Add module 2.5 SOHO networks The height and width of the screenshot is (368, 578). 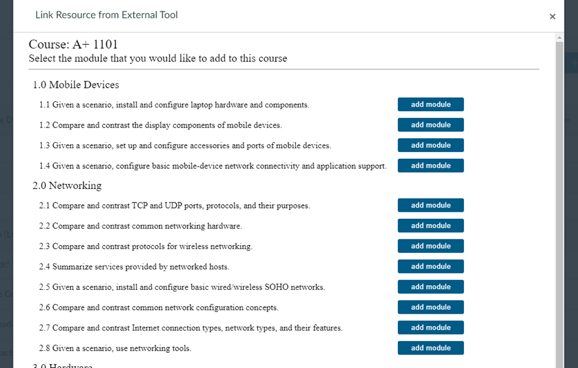[x=430, y=287]
